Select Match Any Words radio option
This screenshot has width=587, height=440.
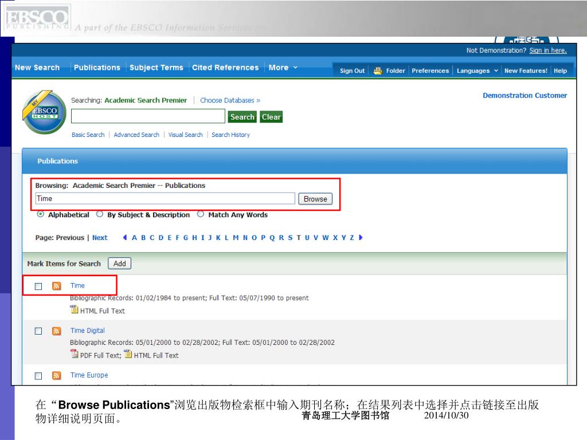(201, 214)
